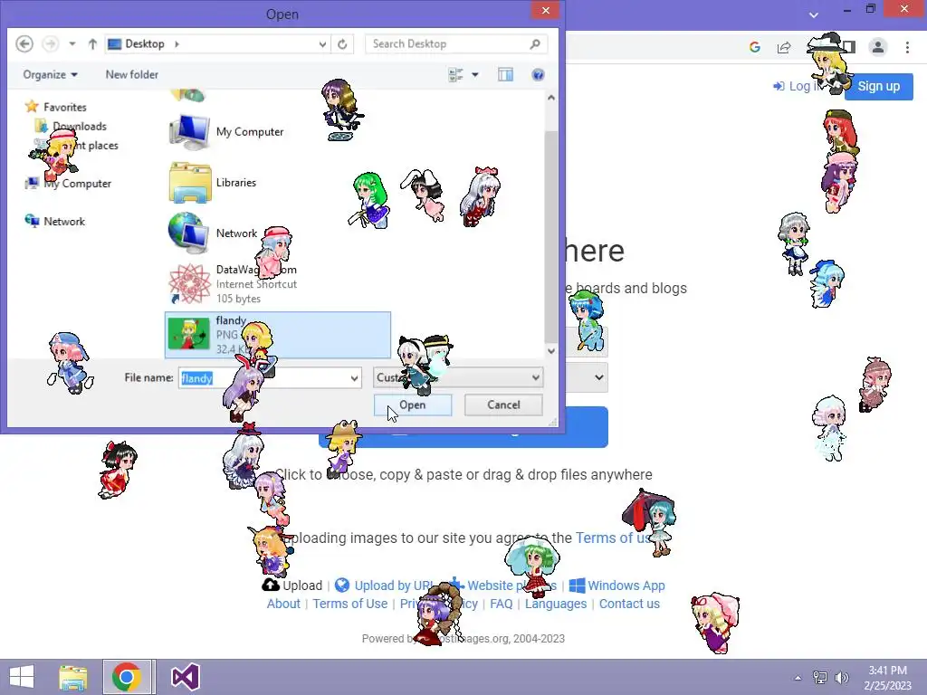Viewport: 927px width, 695px height.
Task: Select My Computer in navigation pane
Action: pyautogui.click(x=68, y=183)
